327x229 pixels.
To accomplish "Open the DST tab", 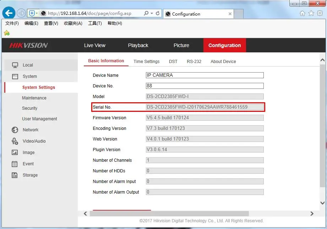I will click(x=173, y=62).
